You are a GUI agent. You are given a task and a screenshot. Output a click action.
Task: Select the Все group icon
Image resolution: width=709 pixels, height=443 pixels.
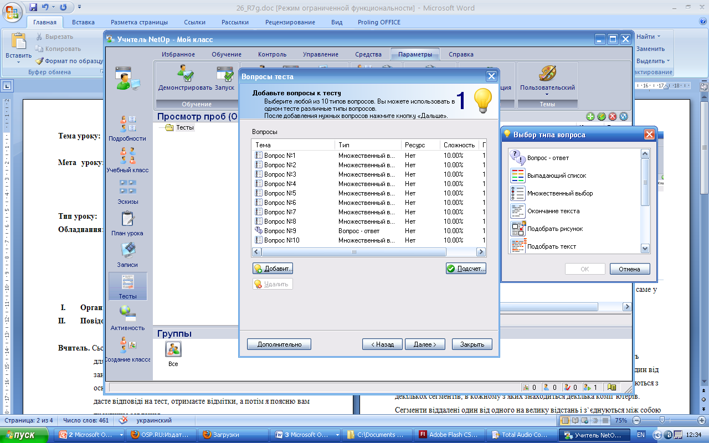[173, 354]
